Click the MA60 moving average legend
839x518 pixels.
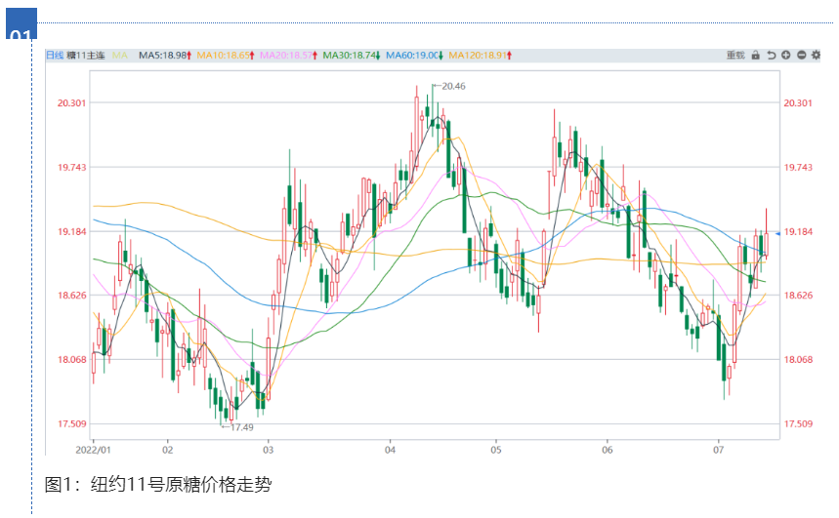414,56
